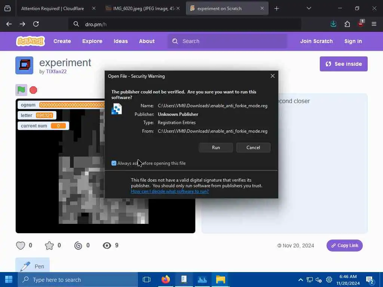Image resolution: width=383 pixels, height=287 pixels.
Task: Open the Firefox hamburger menu
Action: pos(374,24)
